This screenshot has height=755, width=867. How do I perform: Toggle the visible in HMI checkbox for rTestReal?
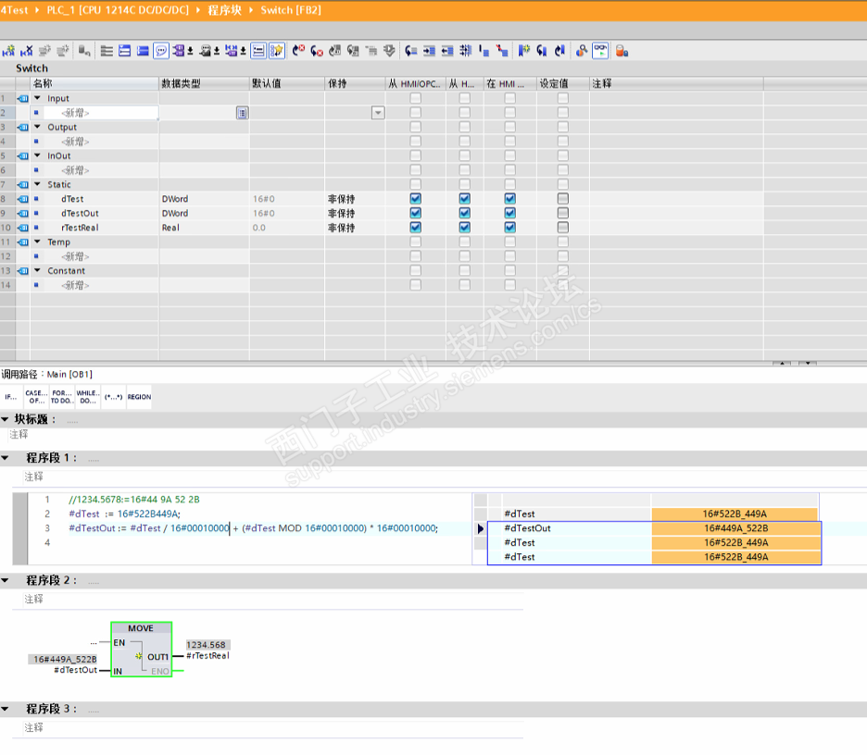pyautogui.click(x=509, y=228)
